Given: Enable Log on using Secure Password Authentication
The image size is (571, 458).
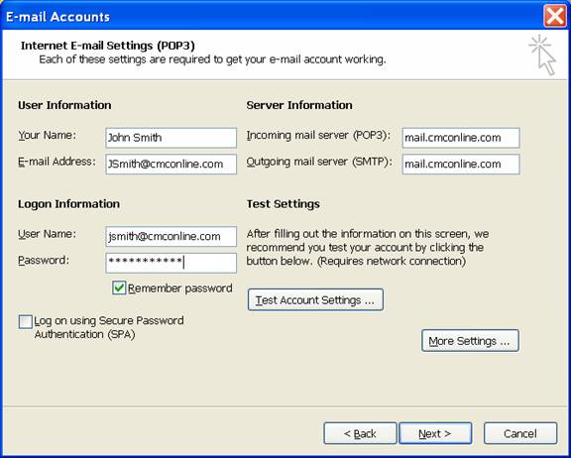Looking at the screenshot, I should (26, 322).
